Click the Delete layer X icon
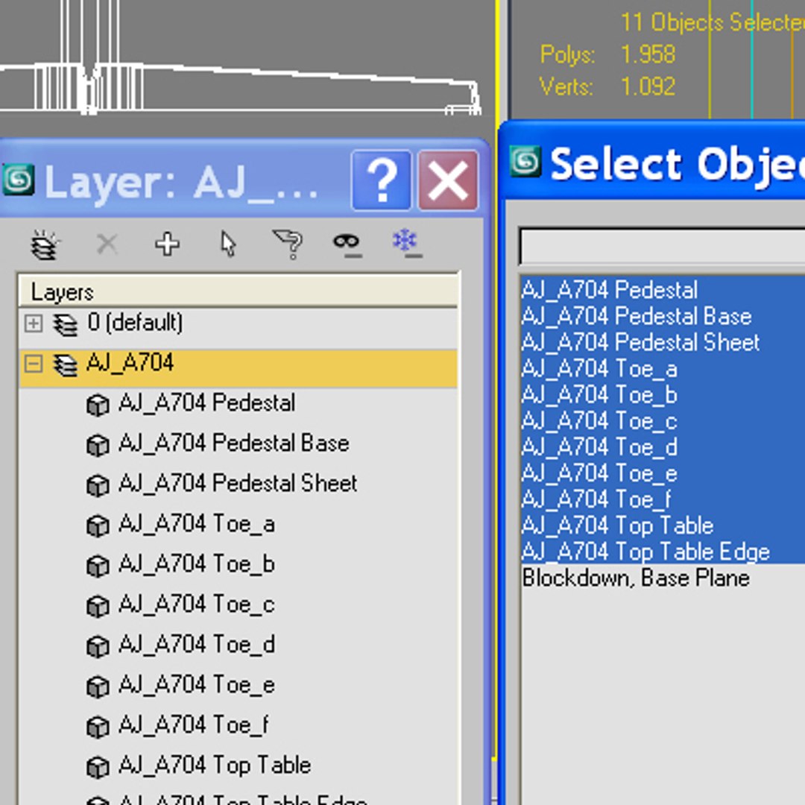Screen dimensions: 805x805 pos(107,244)
